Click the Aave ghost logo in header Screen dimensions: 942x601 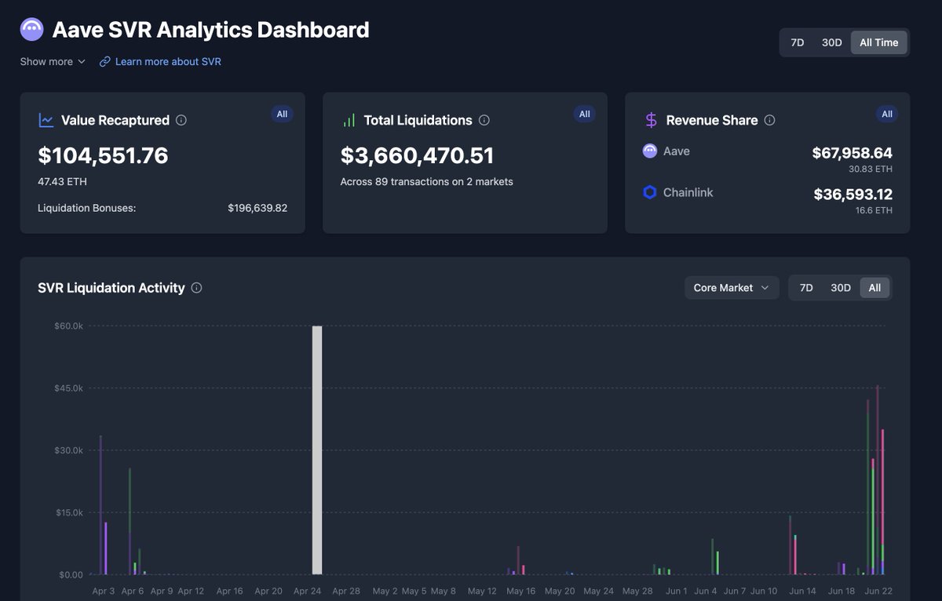[x=31, y=30]
